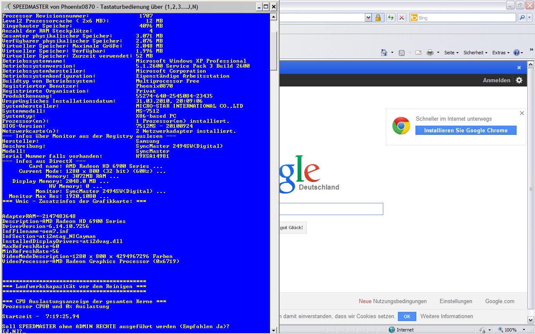Click the console window scrollbar thumb
Viewport: 535px width, 334px height.
[x=273, y=51]
